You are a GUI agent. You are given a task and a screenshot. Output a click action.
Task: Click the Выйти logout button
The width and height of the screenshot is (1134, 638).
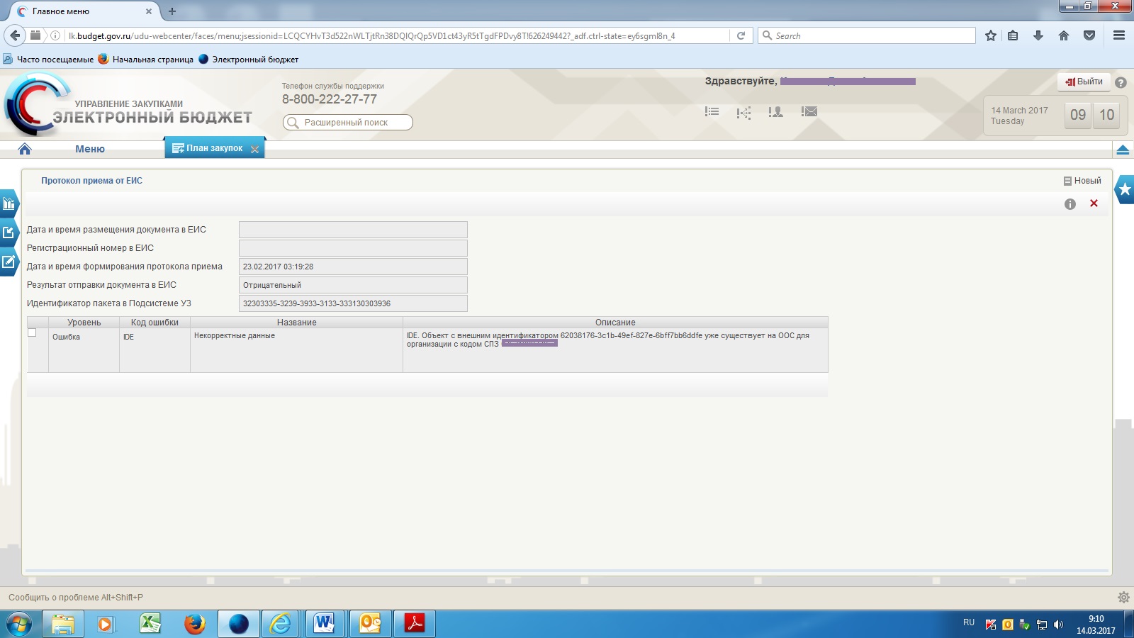pyautogui.click(x=1084, y=82)
